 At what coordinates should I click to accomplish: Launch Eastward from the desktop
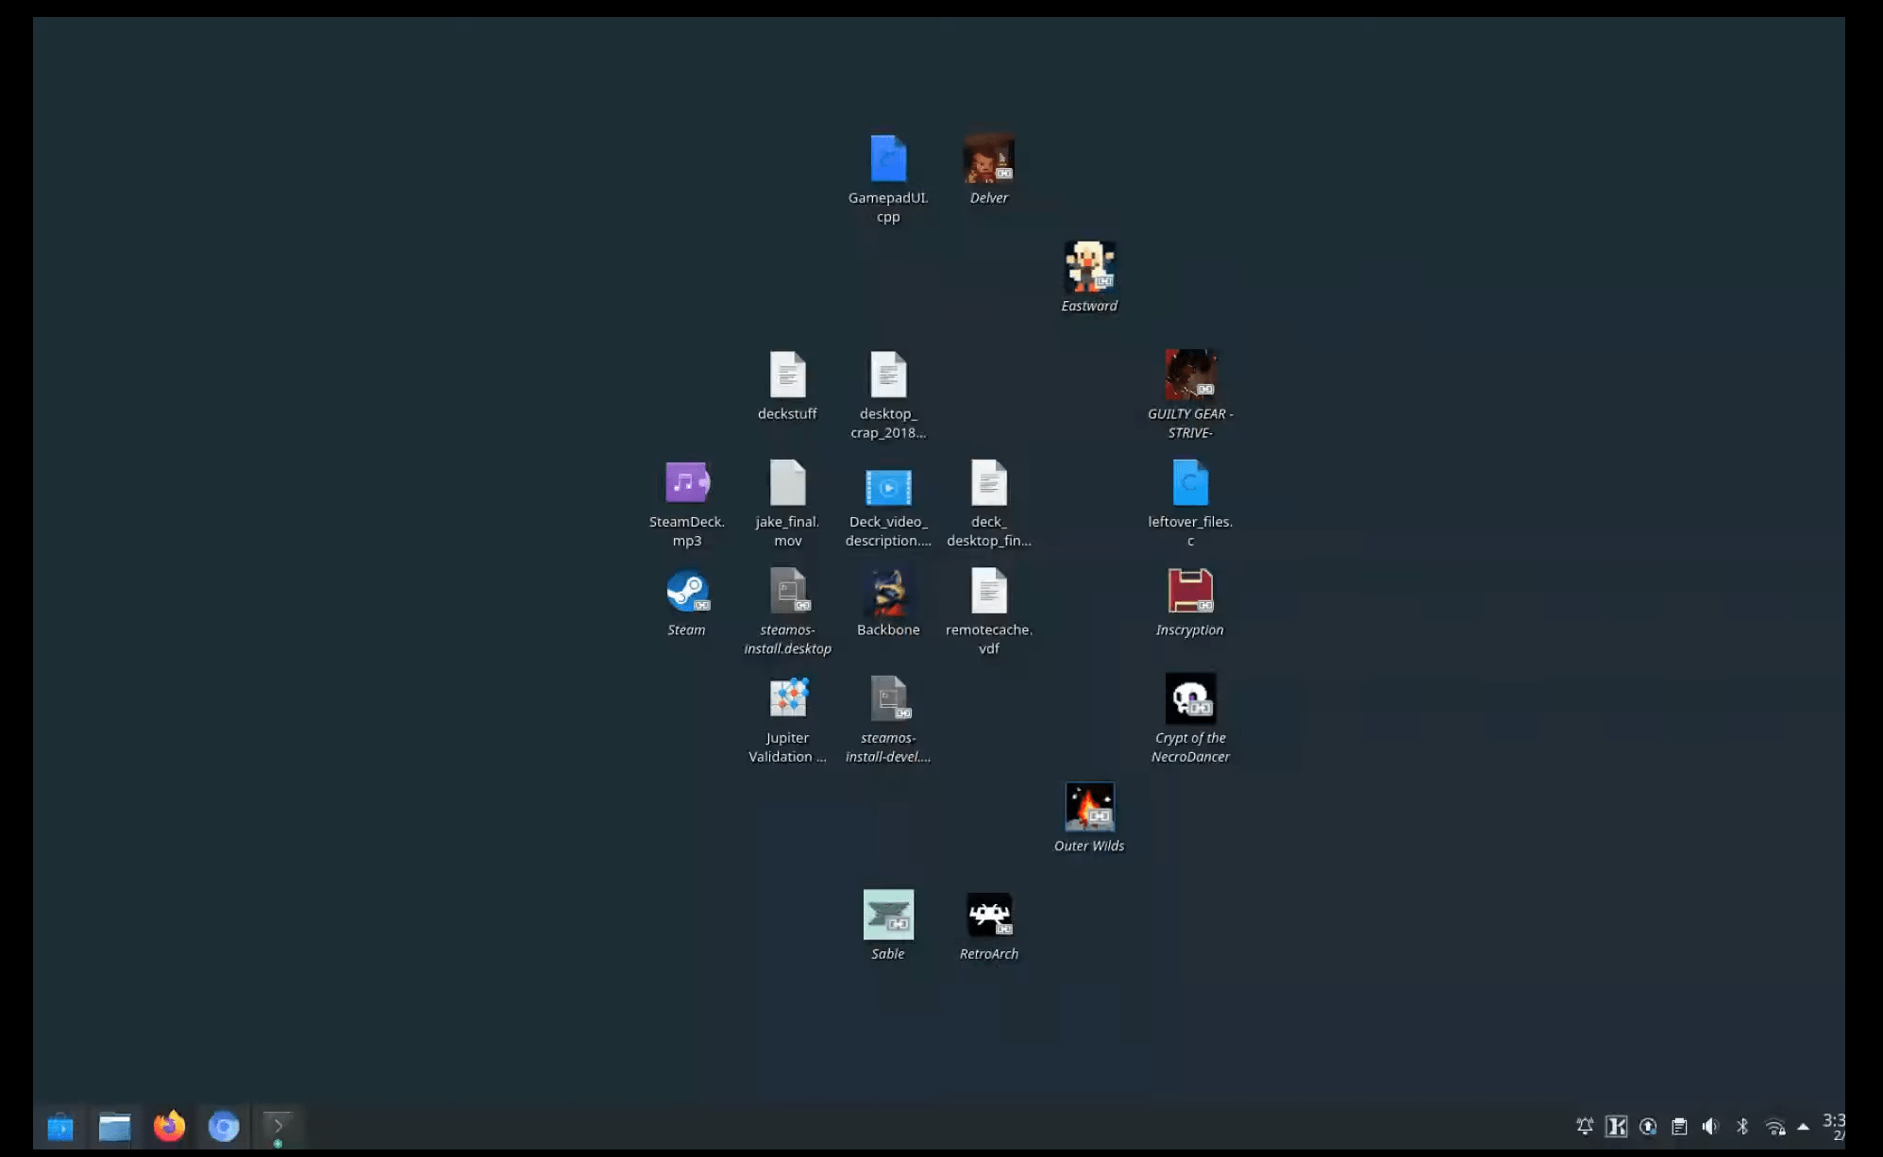pyautogui.click(x=1089, y=267)
